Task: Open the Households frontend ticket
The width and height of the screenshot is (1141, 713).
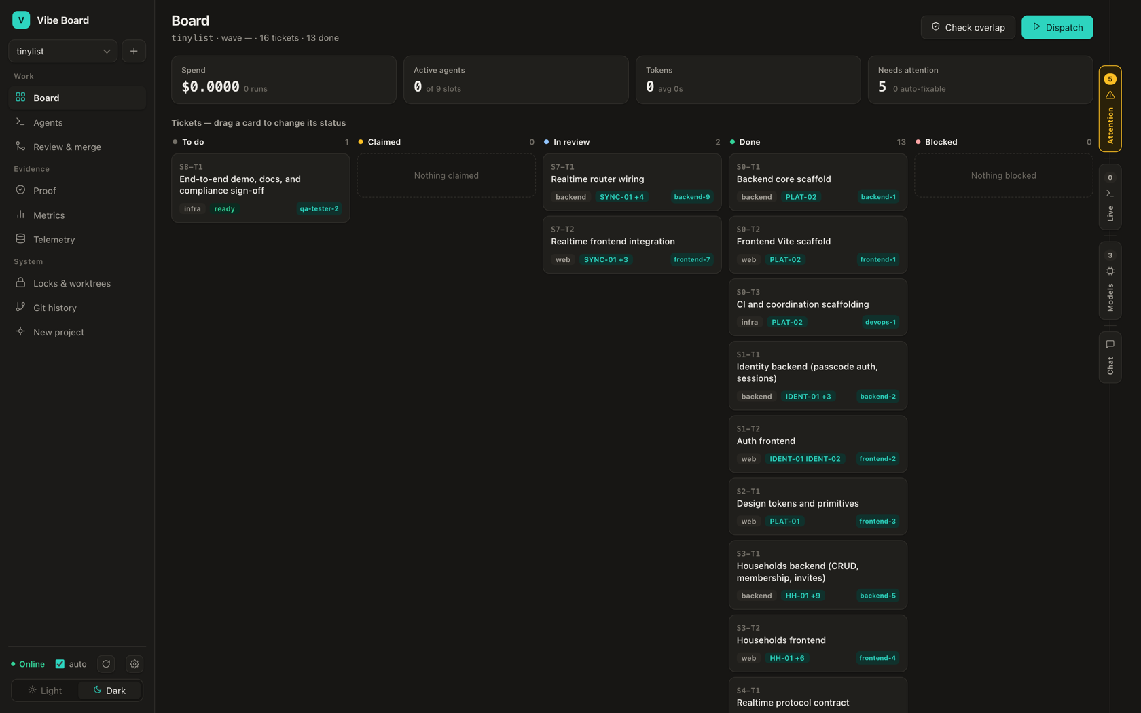Action: 818,643
